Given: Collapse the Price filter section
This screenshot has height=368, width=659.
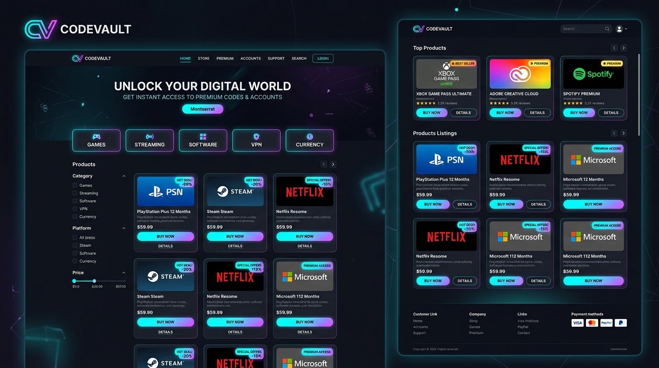Looking at the screenshot, I should [x=124, y=273].
